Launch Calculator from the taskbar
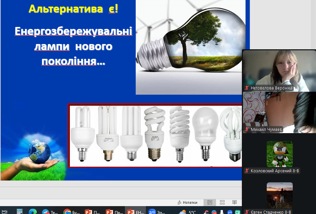Image resolution: width=316 pixels, height=214 pixels. [x=20, y=212]
